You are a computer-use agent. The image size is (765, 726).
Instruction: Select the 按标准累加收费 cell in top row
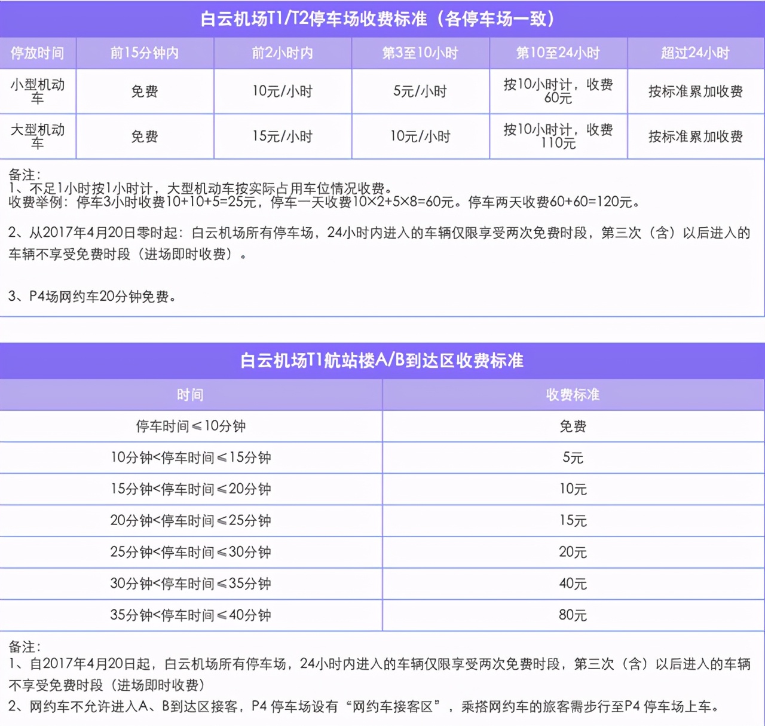pyautogui.click(x=695, y=91)
